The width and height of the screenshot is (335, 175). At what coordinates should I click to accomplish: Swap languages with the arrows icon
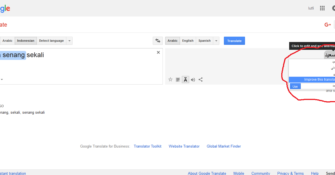pos(158,41)
